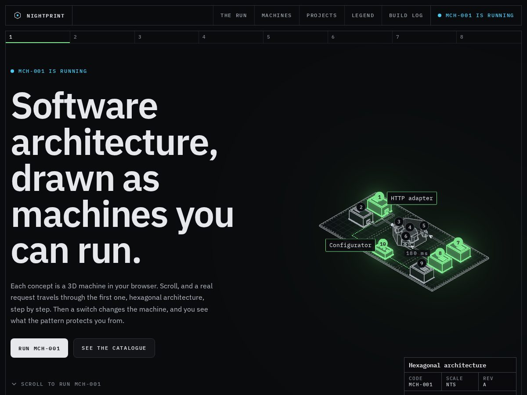
Task: Select marker 7 on the machine diagram
Action: click(458, 243)
